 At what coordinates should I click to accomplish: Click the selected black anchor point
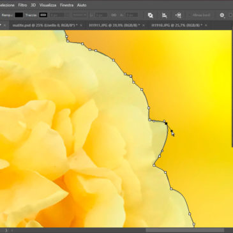coord(166,123)
